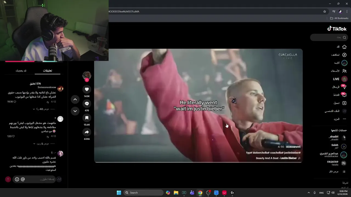
Task: Open Beauty And A Beat sound link
Action: tap(278, 158)
